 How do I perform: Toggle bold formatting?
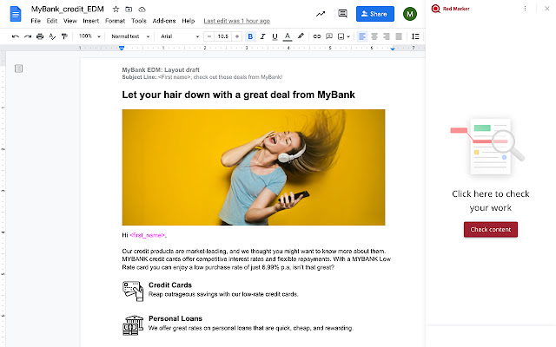250,36
